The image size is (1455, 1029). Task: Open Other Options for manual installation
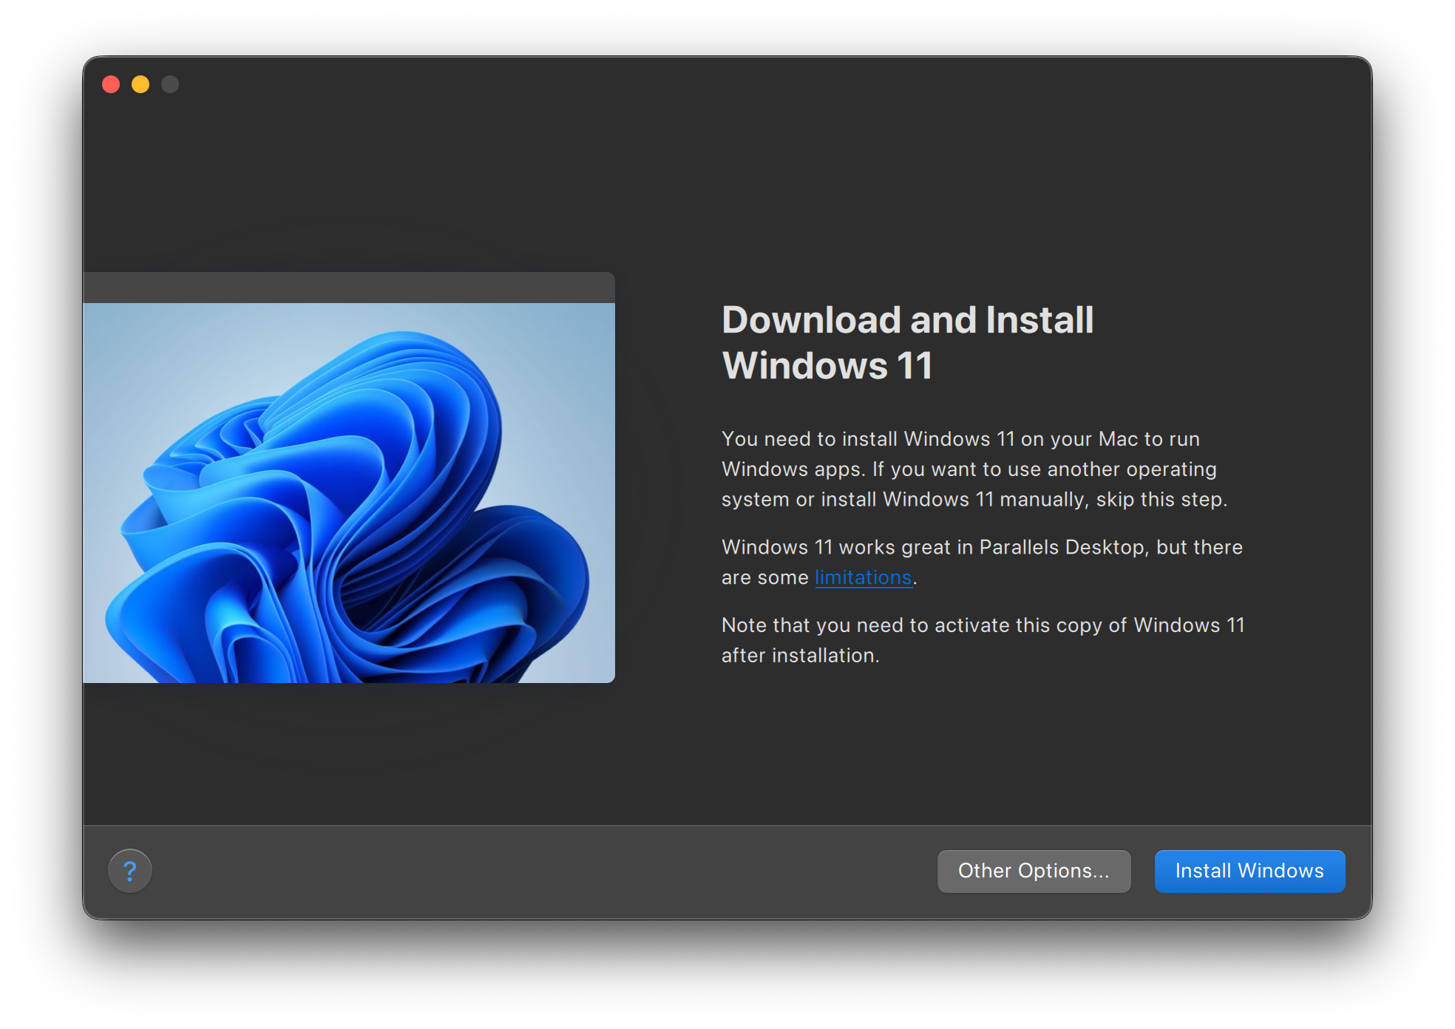click(x=1033, y=871)
